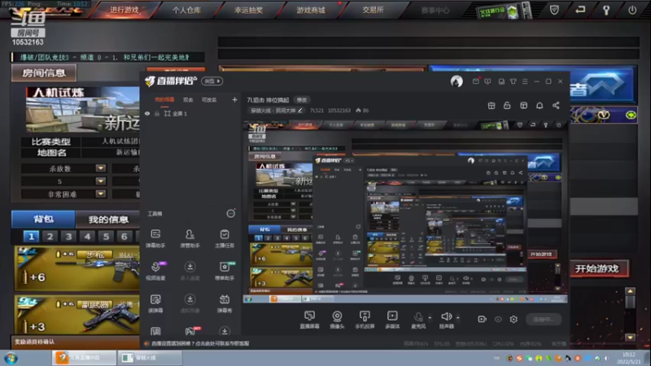Click the unlock padlock icon beside the bell
This screenshot has height=366, width=651.
[x=507, y=106]
